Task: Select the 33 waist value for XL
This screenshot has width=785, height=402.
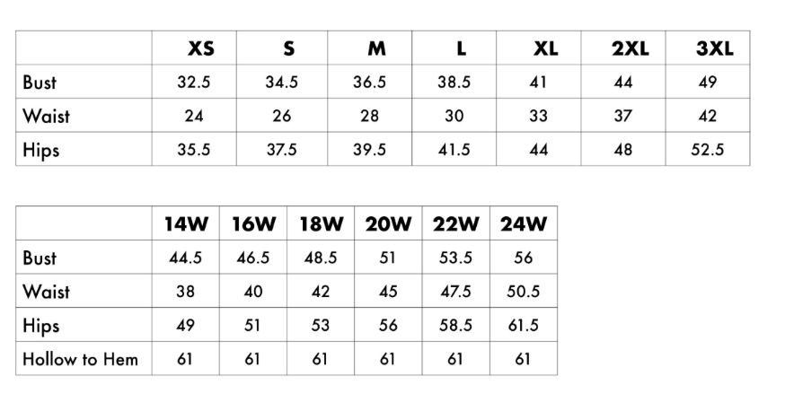Action: tap(540, 116)
